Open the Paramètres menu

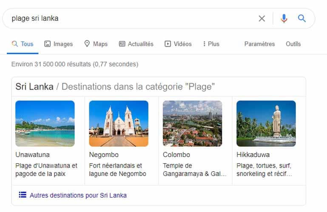coord(260,44)
